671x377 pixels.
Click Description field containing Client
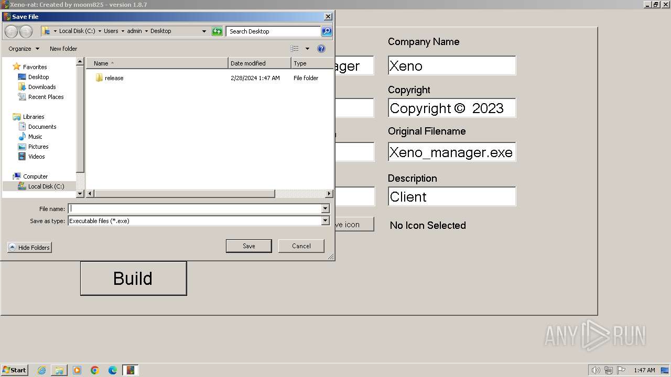[x=452, y=196]
